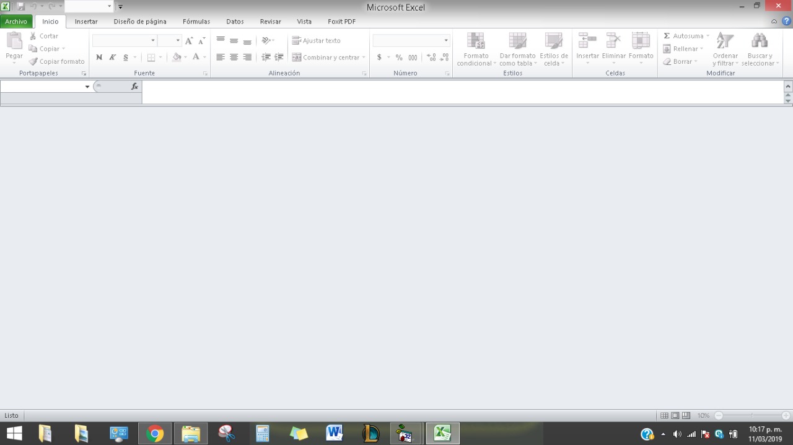The width and height of the screenshot is (793, 445).
Task: Open Formato condicional menu
Action: click(476, 50)
